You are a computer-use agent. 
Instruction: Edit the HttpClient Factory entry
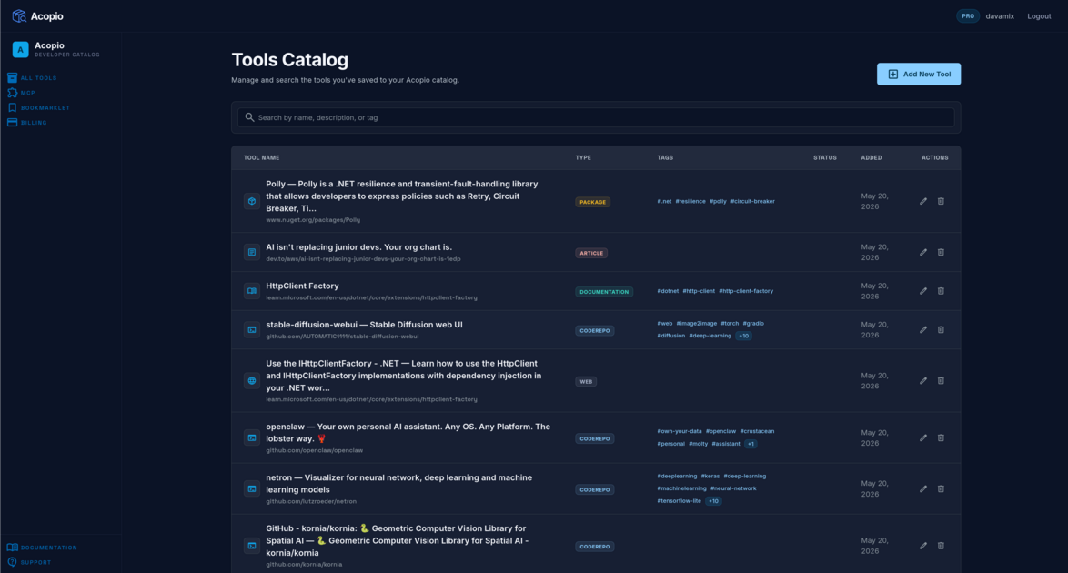pyautogui.click(x=923, y=291)
